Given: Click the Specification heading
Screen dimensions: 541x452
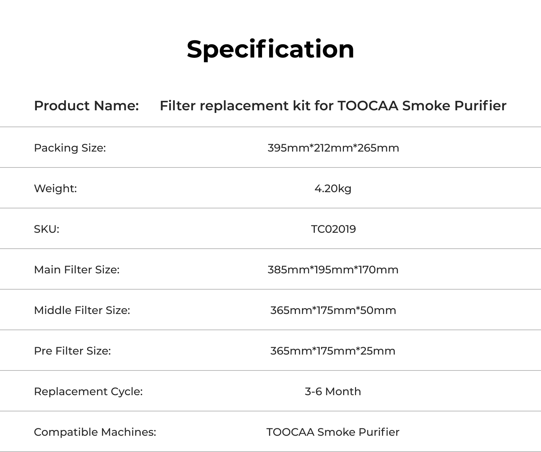Looking at the screenshot, I should click(270, 49).
